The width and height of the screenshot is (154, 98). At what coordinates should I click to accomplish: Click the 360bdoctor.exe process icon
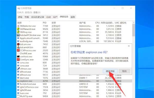click(x=18, y=26)
